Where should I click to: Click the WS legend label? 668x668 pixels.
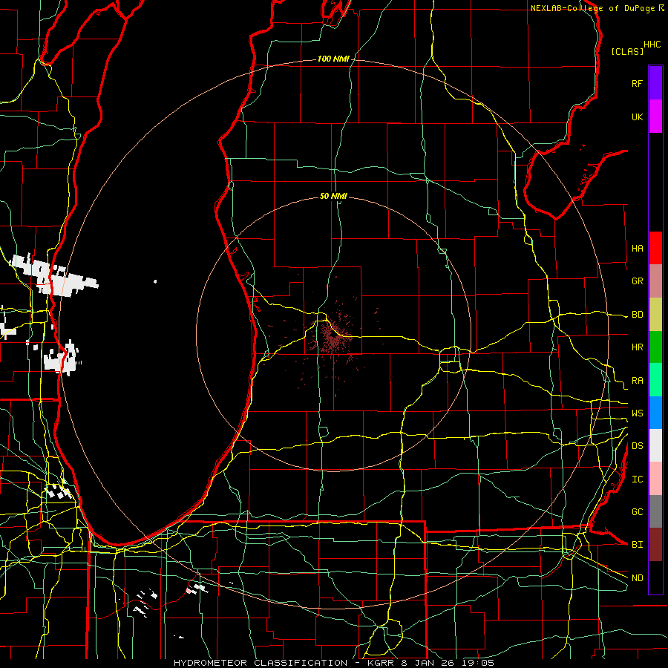coord(638,413)
